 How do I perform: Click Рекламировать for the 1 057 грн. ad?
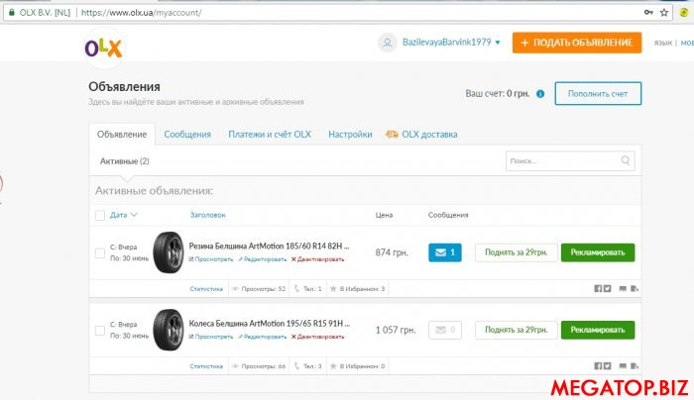click(x=598, y=330)
